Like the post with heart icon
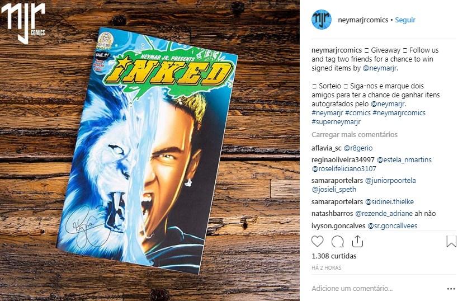458x301 pixels. pos(317,241)
